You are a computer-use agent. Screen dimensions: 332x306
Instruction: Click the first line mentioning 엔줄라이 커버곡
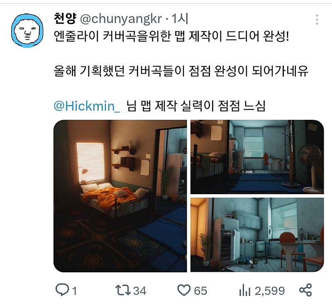pos(171,36)
